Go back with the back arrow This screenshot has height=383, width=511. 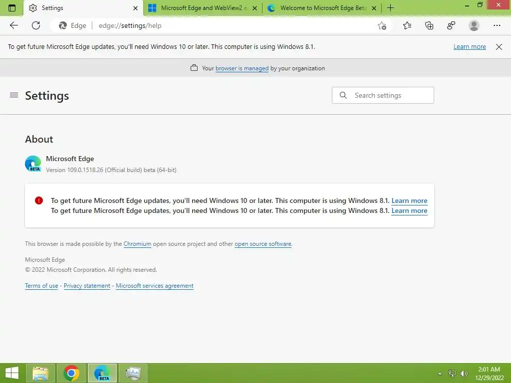tap(13, 25)
